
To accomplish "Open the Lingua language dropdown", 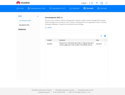I will click(84, 3).
